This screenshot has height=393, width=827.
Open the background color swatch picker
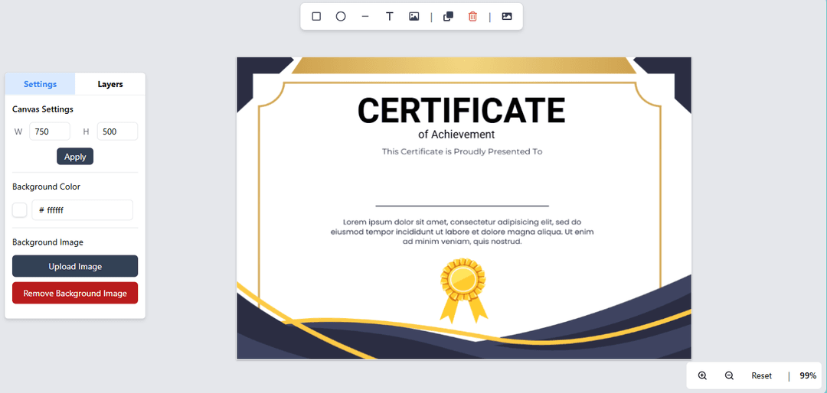[x=19, y=209]
